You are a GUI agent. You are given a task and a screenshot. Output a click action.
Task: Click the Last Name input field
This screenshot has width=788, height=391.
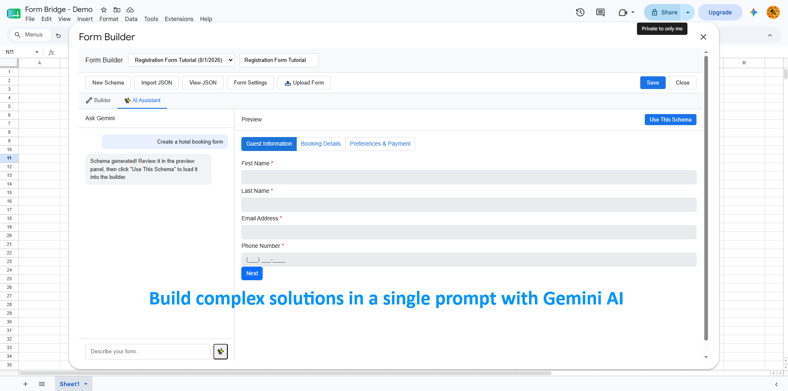click(469, 205)
